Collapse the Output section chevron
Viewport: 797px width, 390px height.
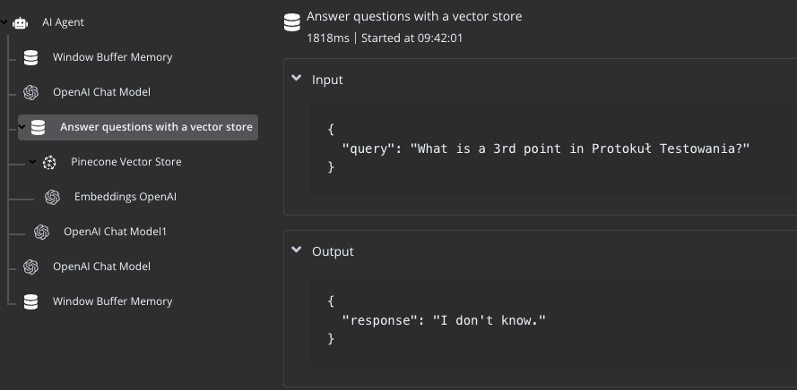[x=297, y=250]
